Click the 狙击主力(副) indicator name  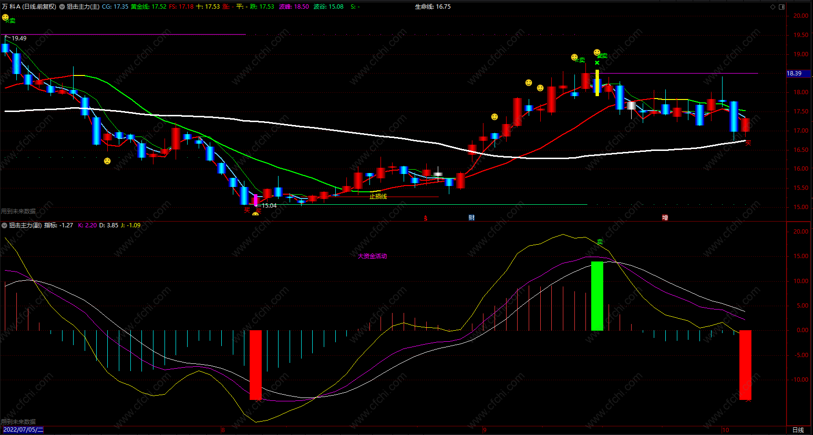coord(25,225)
